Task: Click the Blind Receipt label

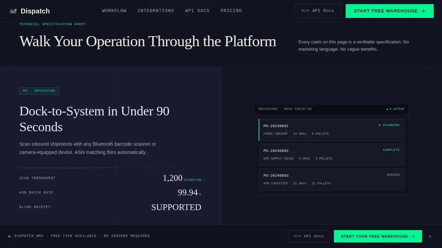Action: point(35,207)
